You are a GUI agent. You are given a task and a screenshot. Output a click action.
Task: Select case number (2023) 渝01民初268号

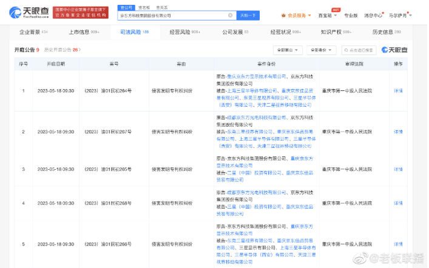(x=108, y=203)
